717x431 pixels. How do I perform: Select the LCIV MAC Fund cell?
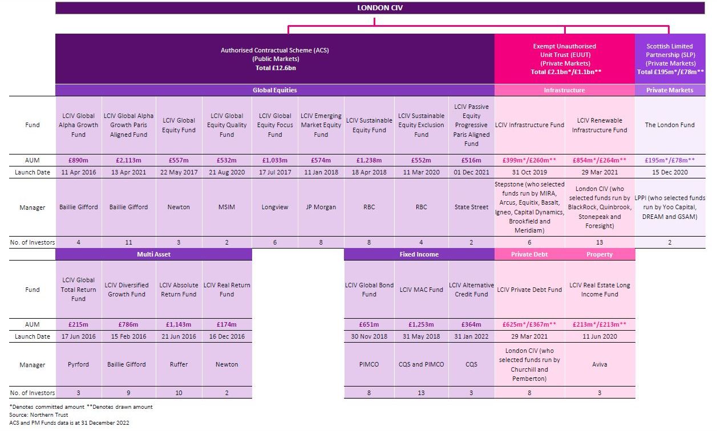click(422, 290)
